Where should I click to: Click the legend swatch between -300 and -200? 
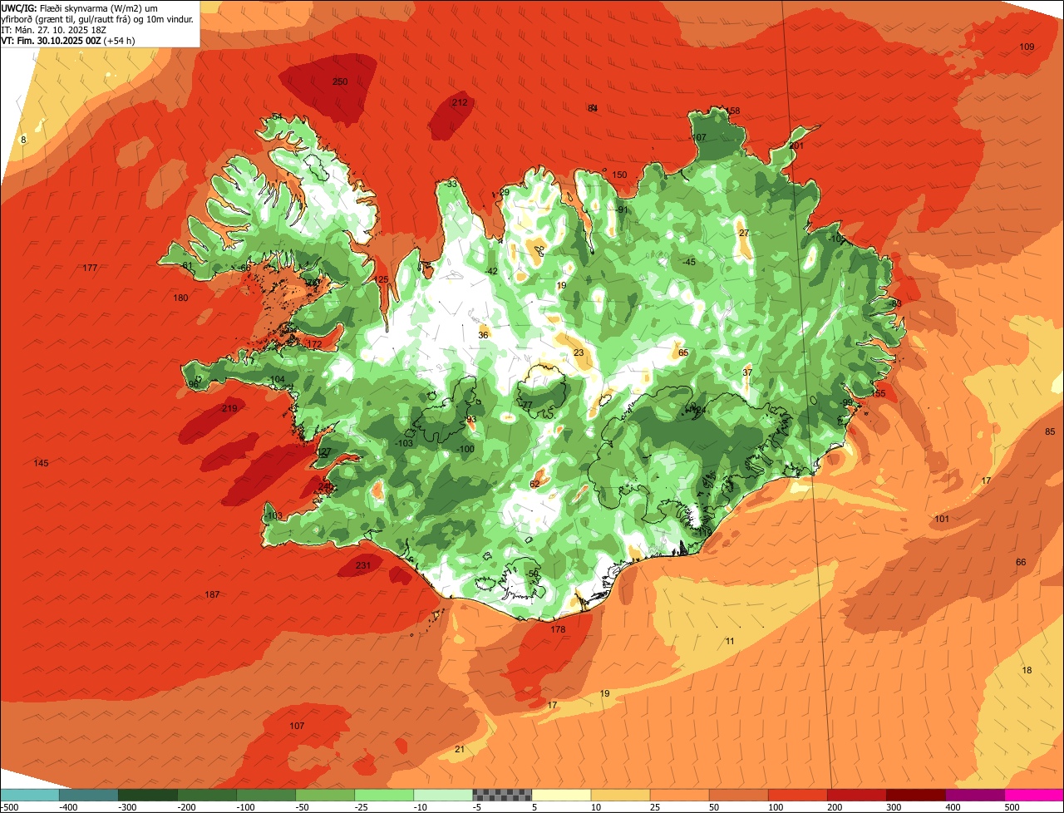click(x=148, y=795)
